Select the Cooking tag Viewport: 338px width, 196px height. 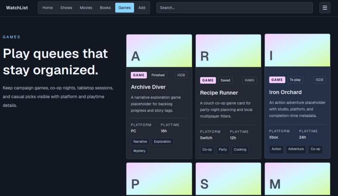pos(240,149)
